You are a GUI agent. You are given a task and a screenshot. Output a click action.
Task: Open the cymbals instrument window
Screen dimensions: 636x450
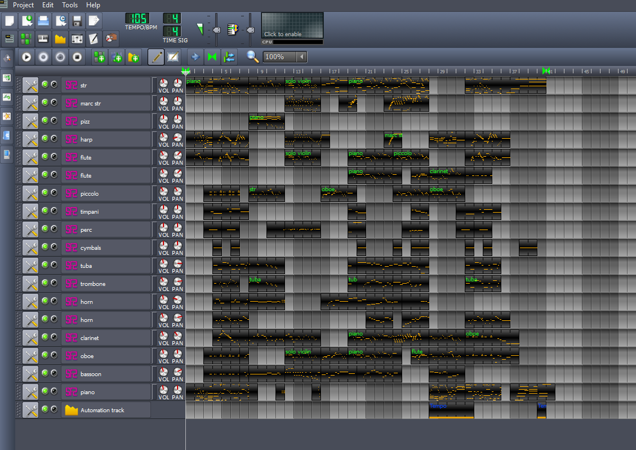tap(106, 248)
